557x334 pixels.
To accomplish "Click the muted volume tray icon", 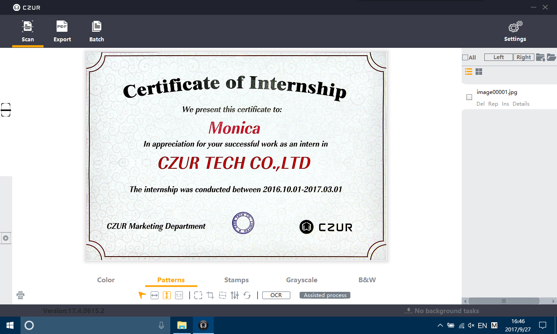I will coord(472,325).
